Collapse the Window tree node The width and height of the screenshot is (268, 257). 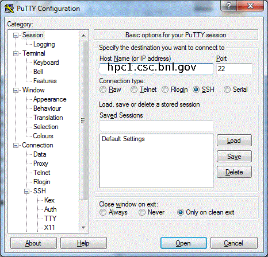pos(16,90)
